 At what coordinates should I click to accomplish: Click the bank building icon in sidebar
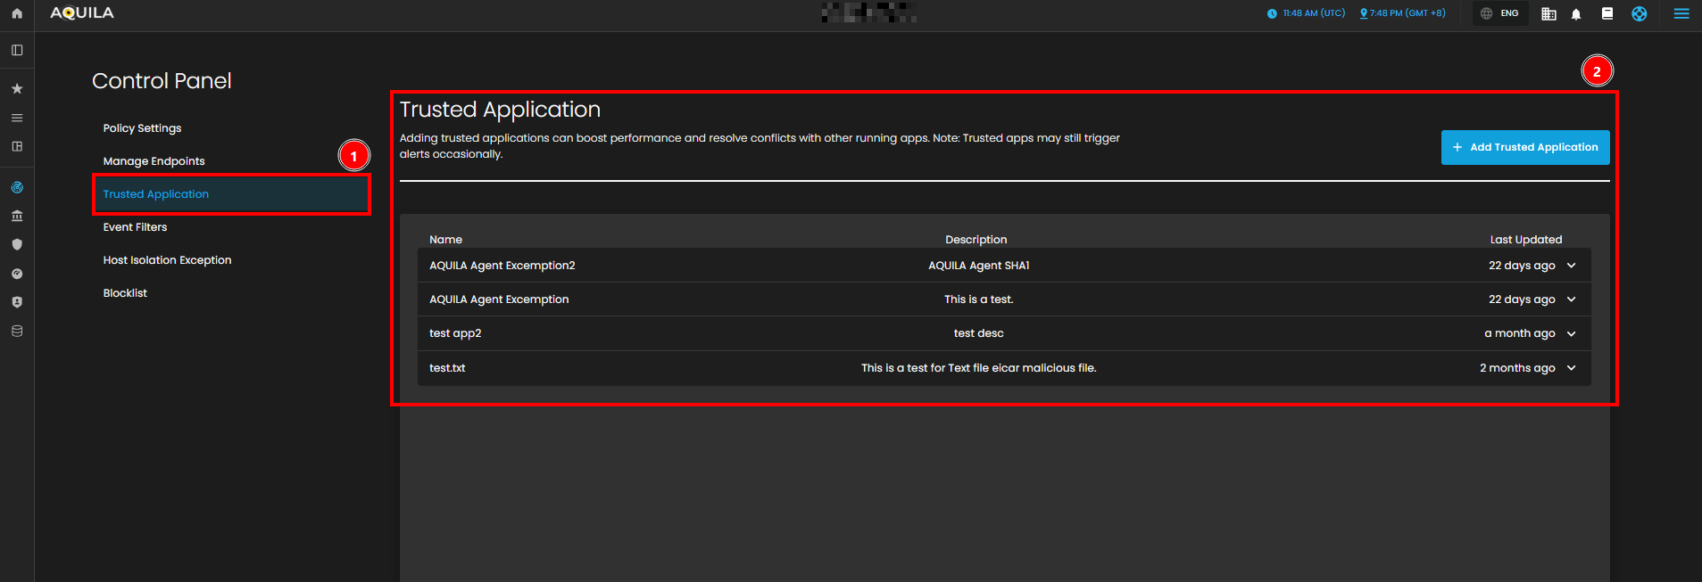tap(17, 216)
